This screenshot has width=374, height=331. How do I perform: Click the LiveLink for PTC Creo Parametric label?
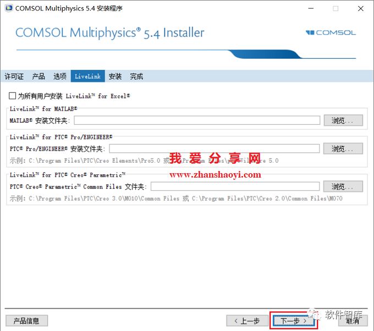(x=68, y=175)
